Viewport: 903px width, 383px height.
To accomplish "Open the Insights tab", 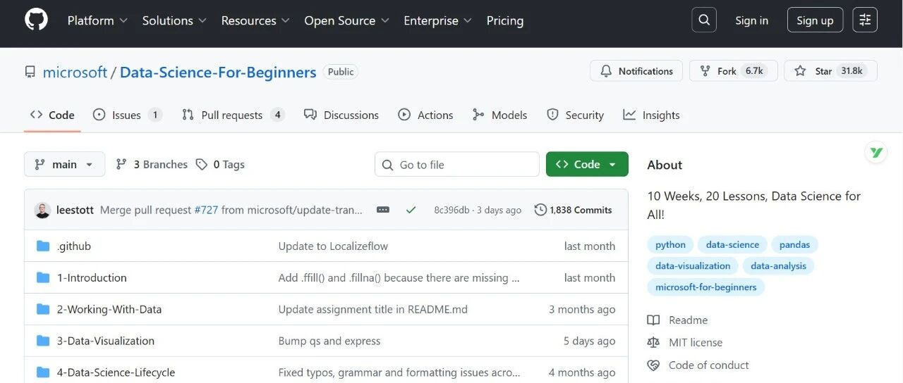I will pos(651,115).
